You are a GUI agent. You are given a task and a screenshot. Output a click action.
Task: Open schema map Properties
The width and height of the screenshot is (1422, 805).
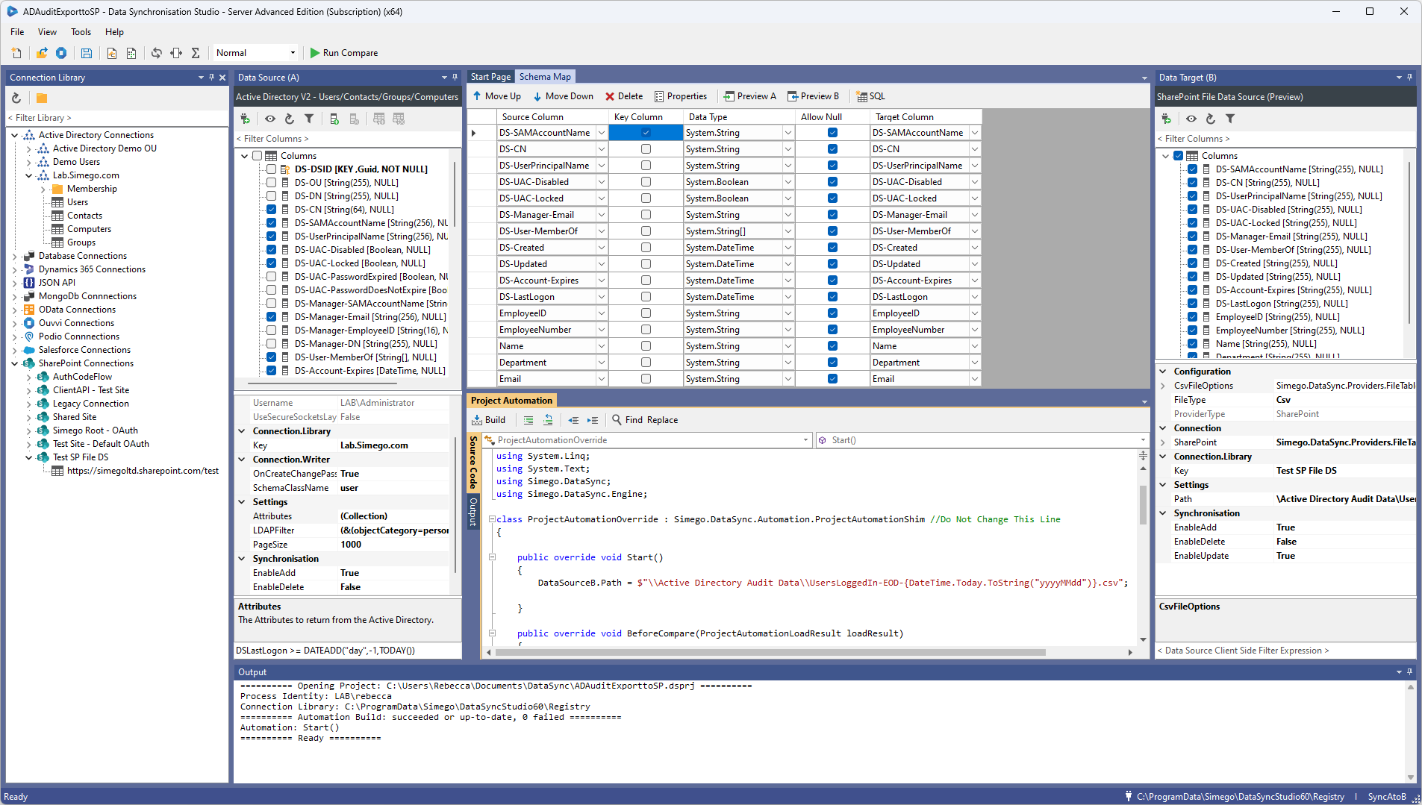coord(680,96)
